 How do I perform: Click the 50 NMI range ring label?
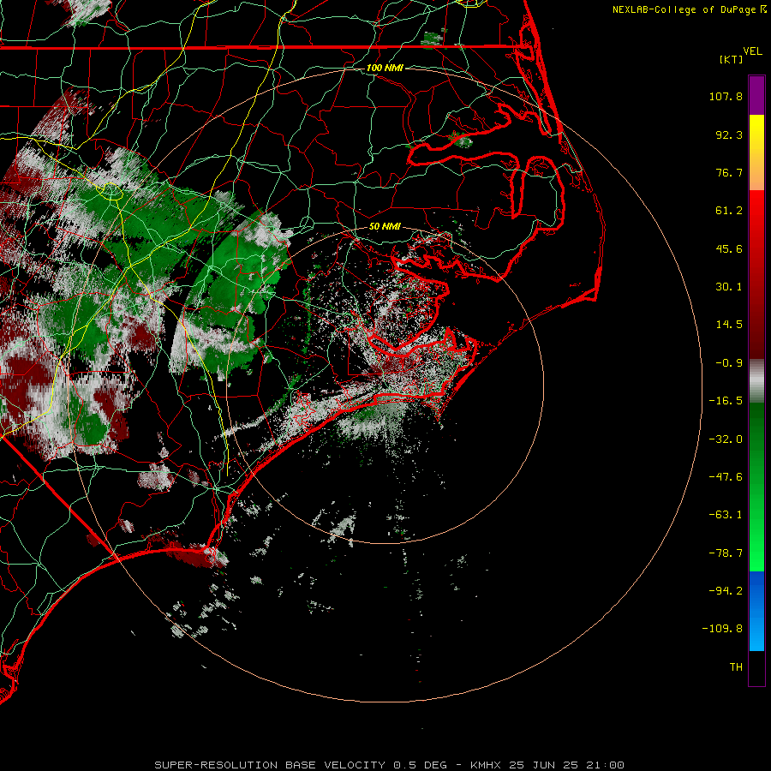385,226
